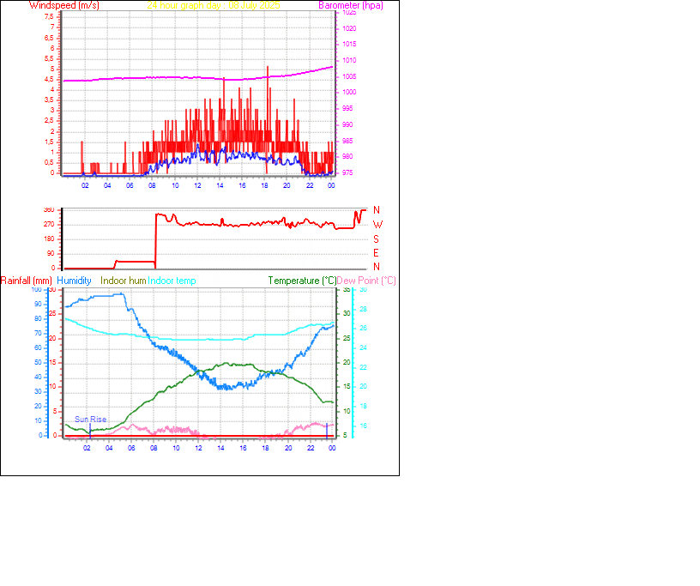Image resolution: width=700 pixels, height=586 pixels.
Task: Click the cyan 'Indoor temp' legend label
Action: click(x=172, y=281)
